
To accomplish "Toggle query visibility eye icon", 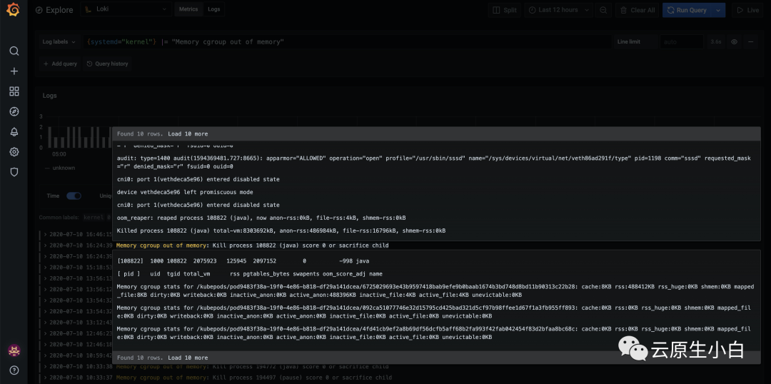I will point(734,42).
